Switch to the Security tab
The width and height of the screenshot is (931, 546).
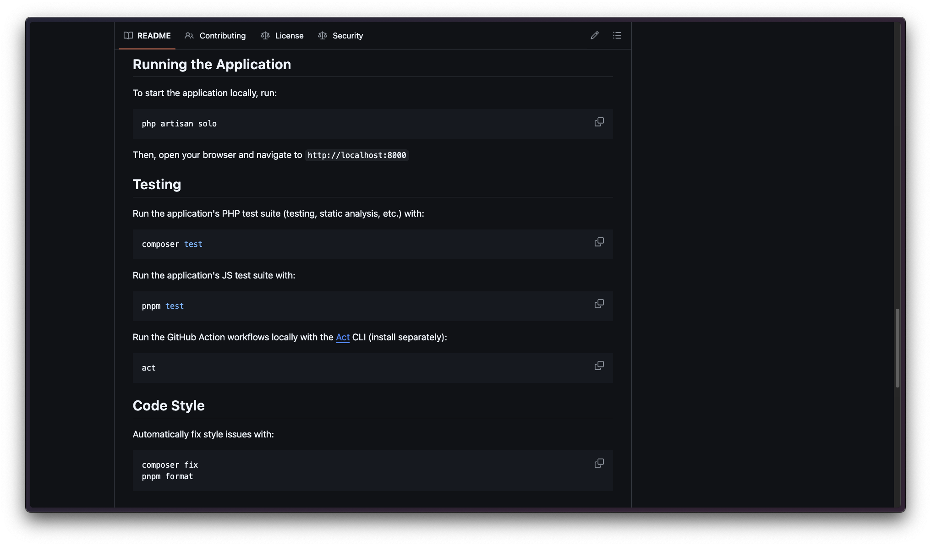(x=340, y=36)
